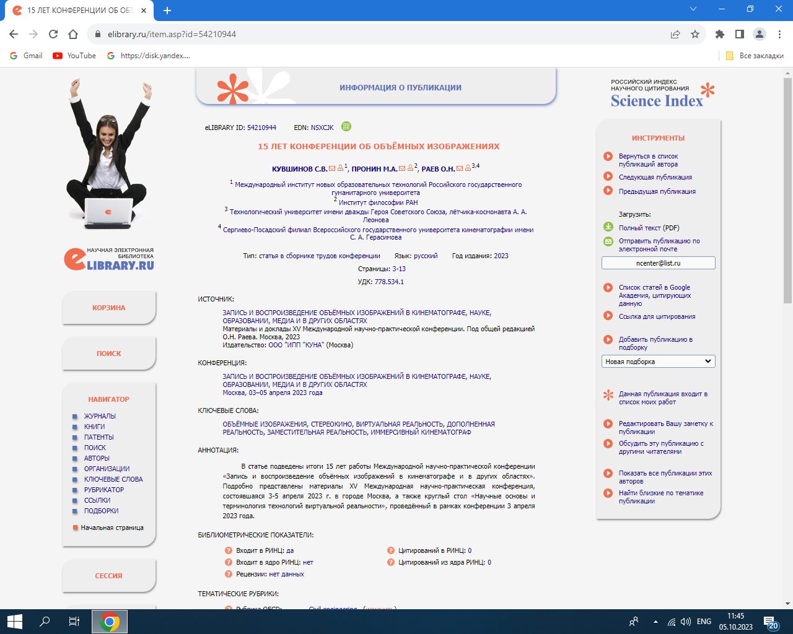The height and width of the screenshot is (634, 793).
Task: Click the help icon beside Рецензии
Action: [229, 574]
